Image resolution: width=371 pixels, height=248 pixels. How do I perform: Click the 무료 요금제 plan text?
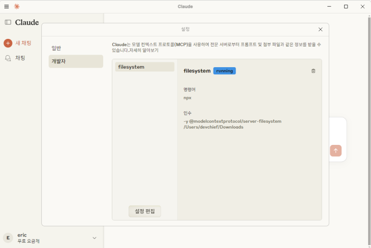(28, 241)
